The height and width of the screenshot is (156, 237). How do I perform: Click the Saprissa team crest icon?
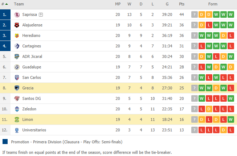click(17, 14)
